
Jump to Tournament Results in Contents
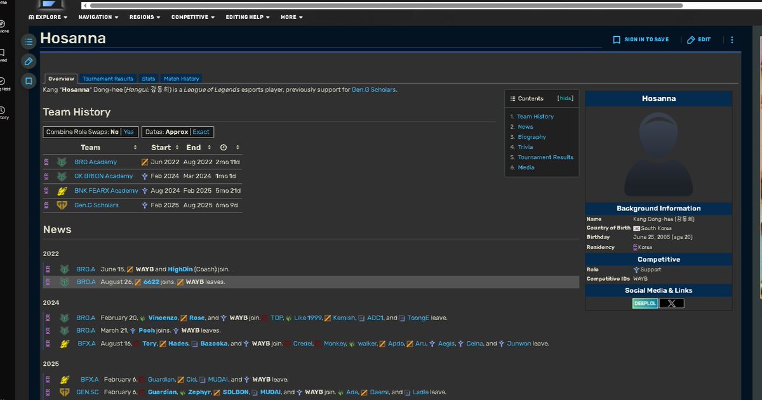click(x=545, y=157)
